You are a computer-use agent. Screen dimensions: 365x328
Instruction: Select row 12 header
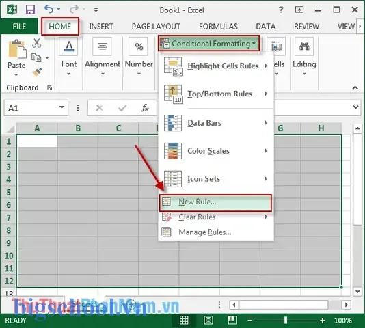pos(9,281)
